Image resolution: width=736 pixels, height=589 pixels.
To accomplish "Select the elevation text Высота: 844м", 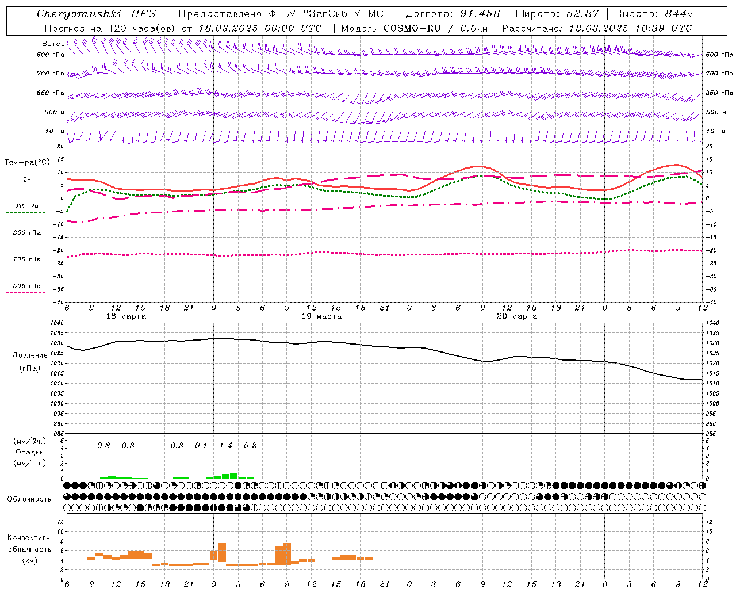I will [654, 14].
